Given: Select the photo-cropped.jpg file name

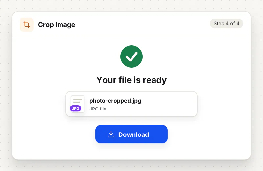Looking at the screenshot, I should click(x=115, y=101).
